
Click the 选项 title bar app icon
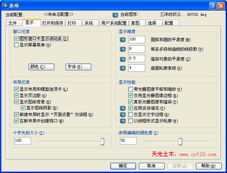5,6
